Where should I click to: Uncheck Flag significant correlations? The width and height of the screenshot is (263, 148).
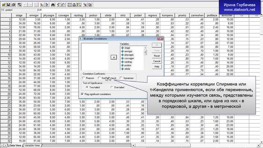point(82,94)
